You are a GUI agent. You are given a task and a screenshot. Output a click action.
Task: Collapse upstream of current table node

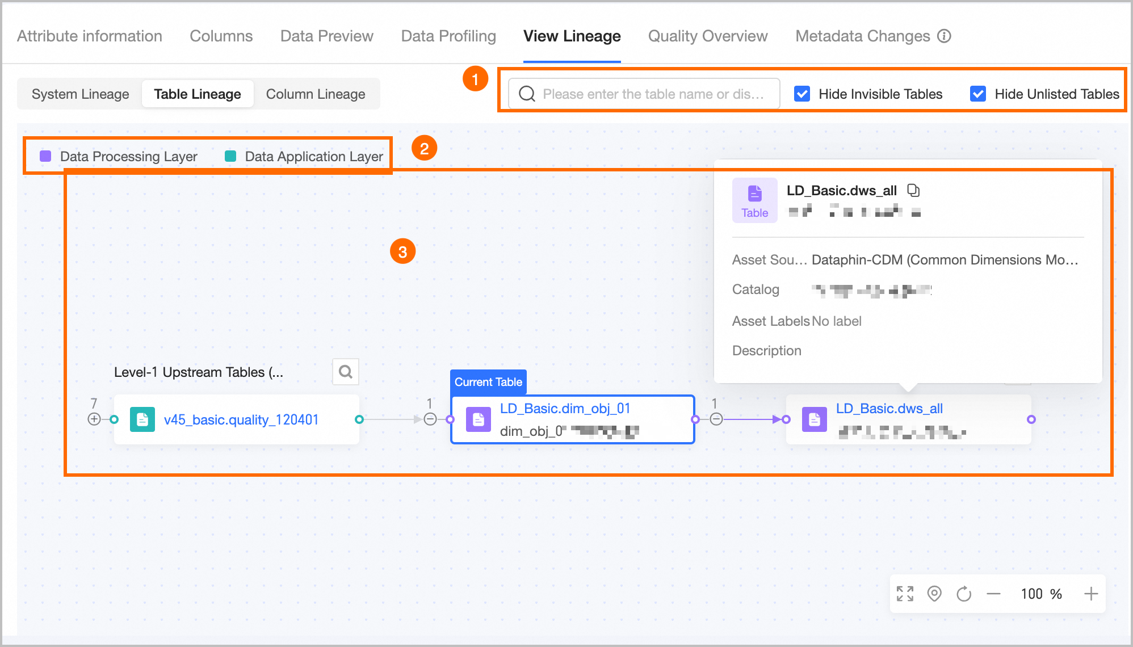430,419
